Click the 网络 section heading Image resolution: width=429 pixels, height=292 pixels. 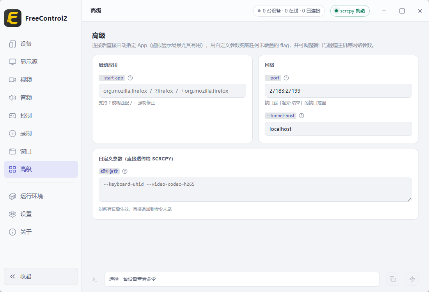click(x=269, y=65)
